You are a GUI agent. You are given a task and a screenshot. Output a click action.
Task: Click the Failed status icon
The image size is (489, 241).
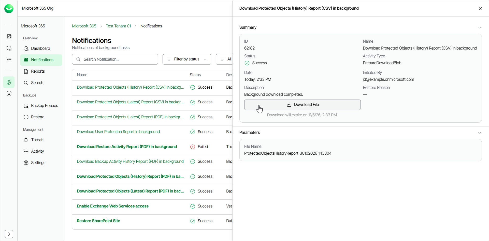[193, 147]
